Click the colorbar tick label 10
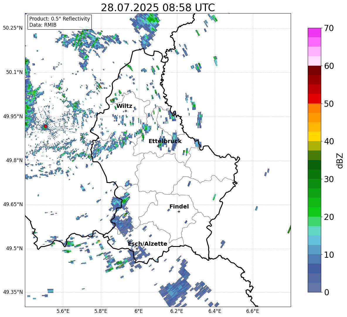 point(329,255)
